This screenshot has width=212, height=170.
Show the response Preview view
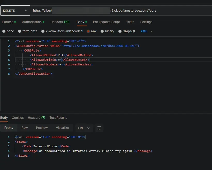click(x=42, y=128)
